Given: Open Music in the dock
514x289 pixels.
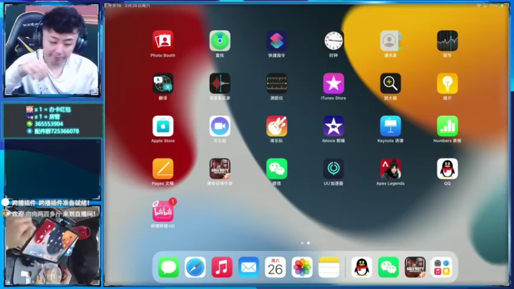Looking at the screenshot, I should [x=222, y=267].
